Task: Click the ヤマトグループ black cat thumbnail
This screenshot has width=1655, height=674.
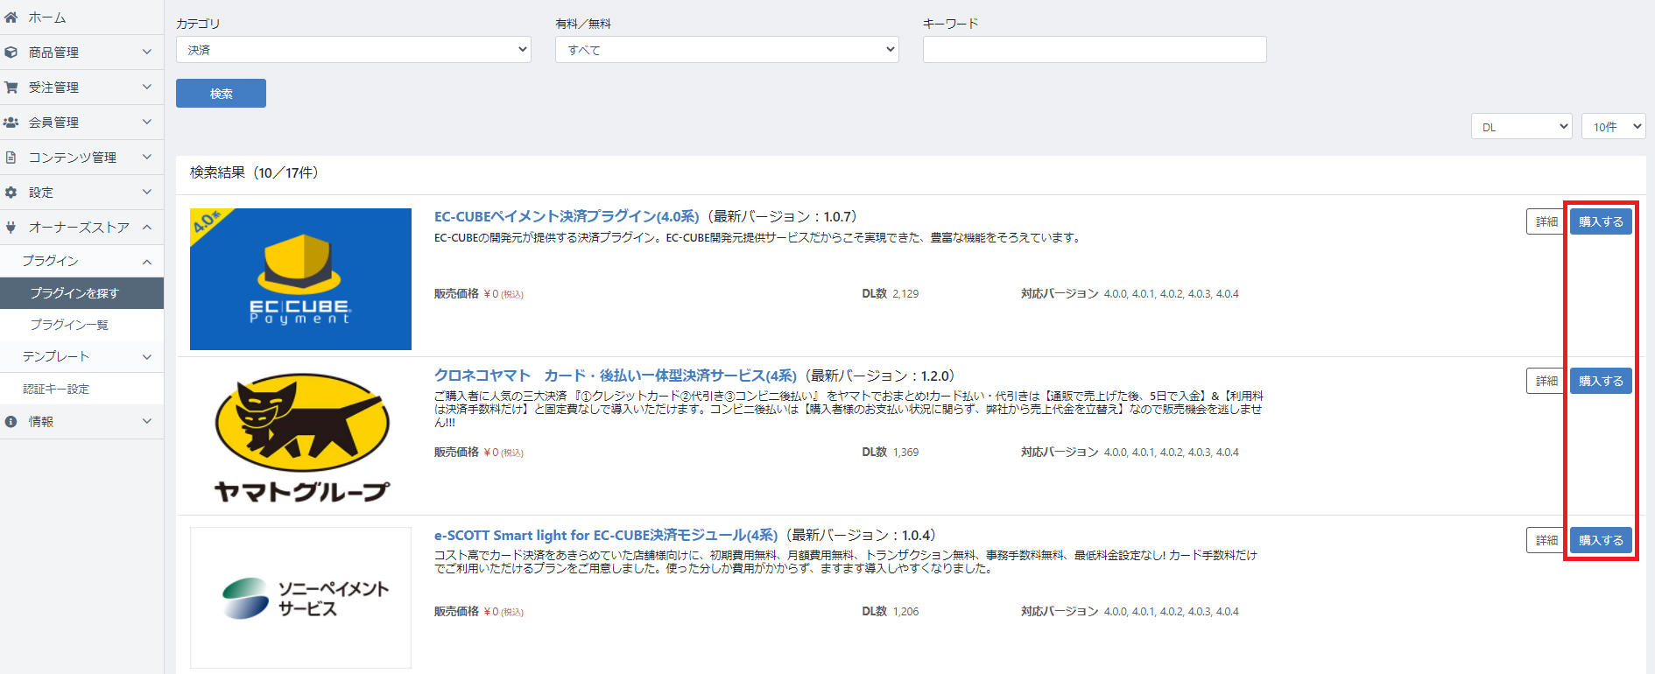Action: click(x=300, y=438)
